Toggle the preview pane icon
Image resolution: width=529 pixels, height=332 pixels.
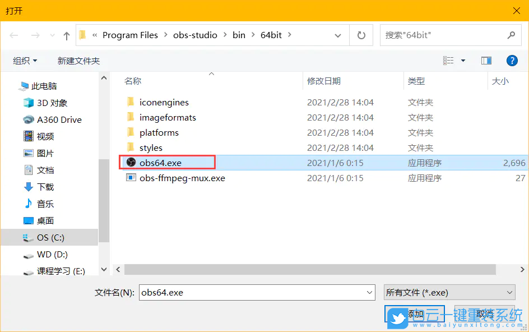pos(486,61)
